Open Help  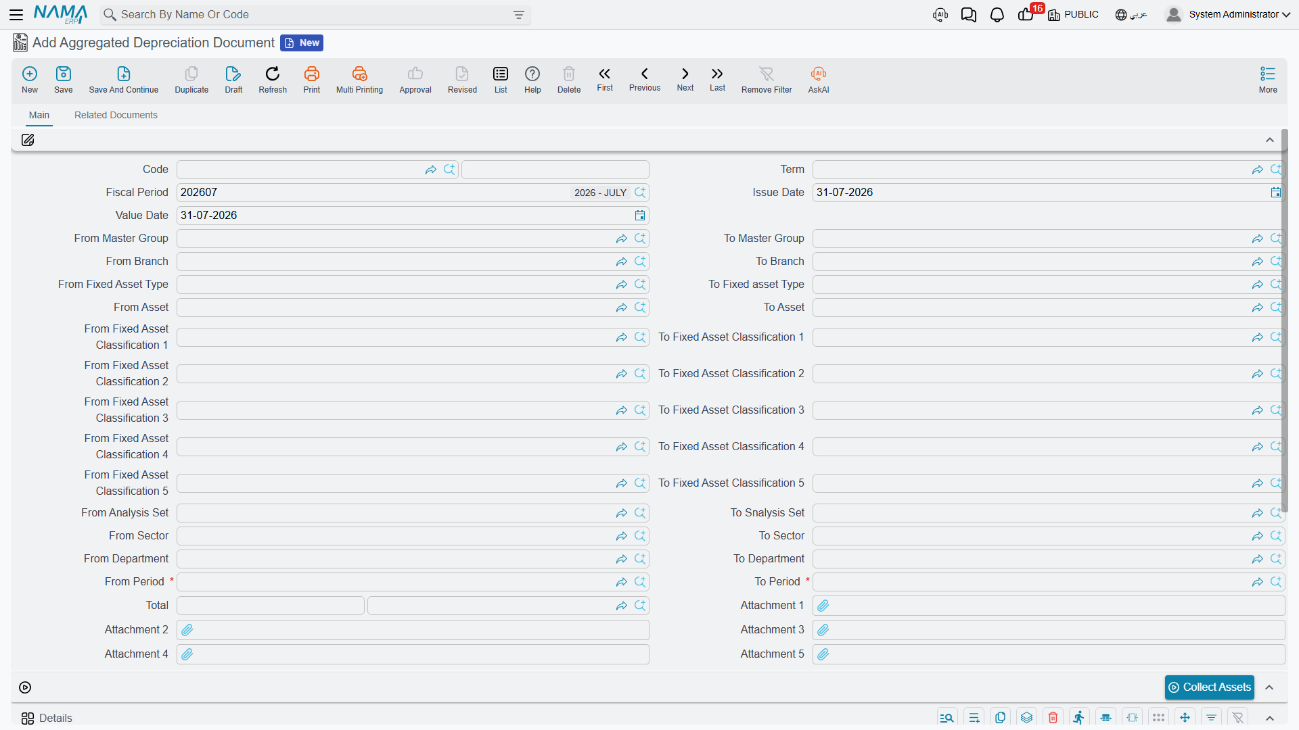tap(532, 80)
